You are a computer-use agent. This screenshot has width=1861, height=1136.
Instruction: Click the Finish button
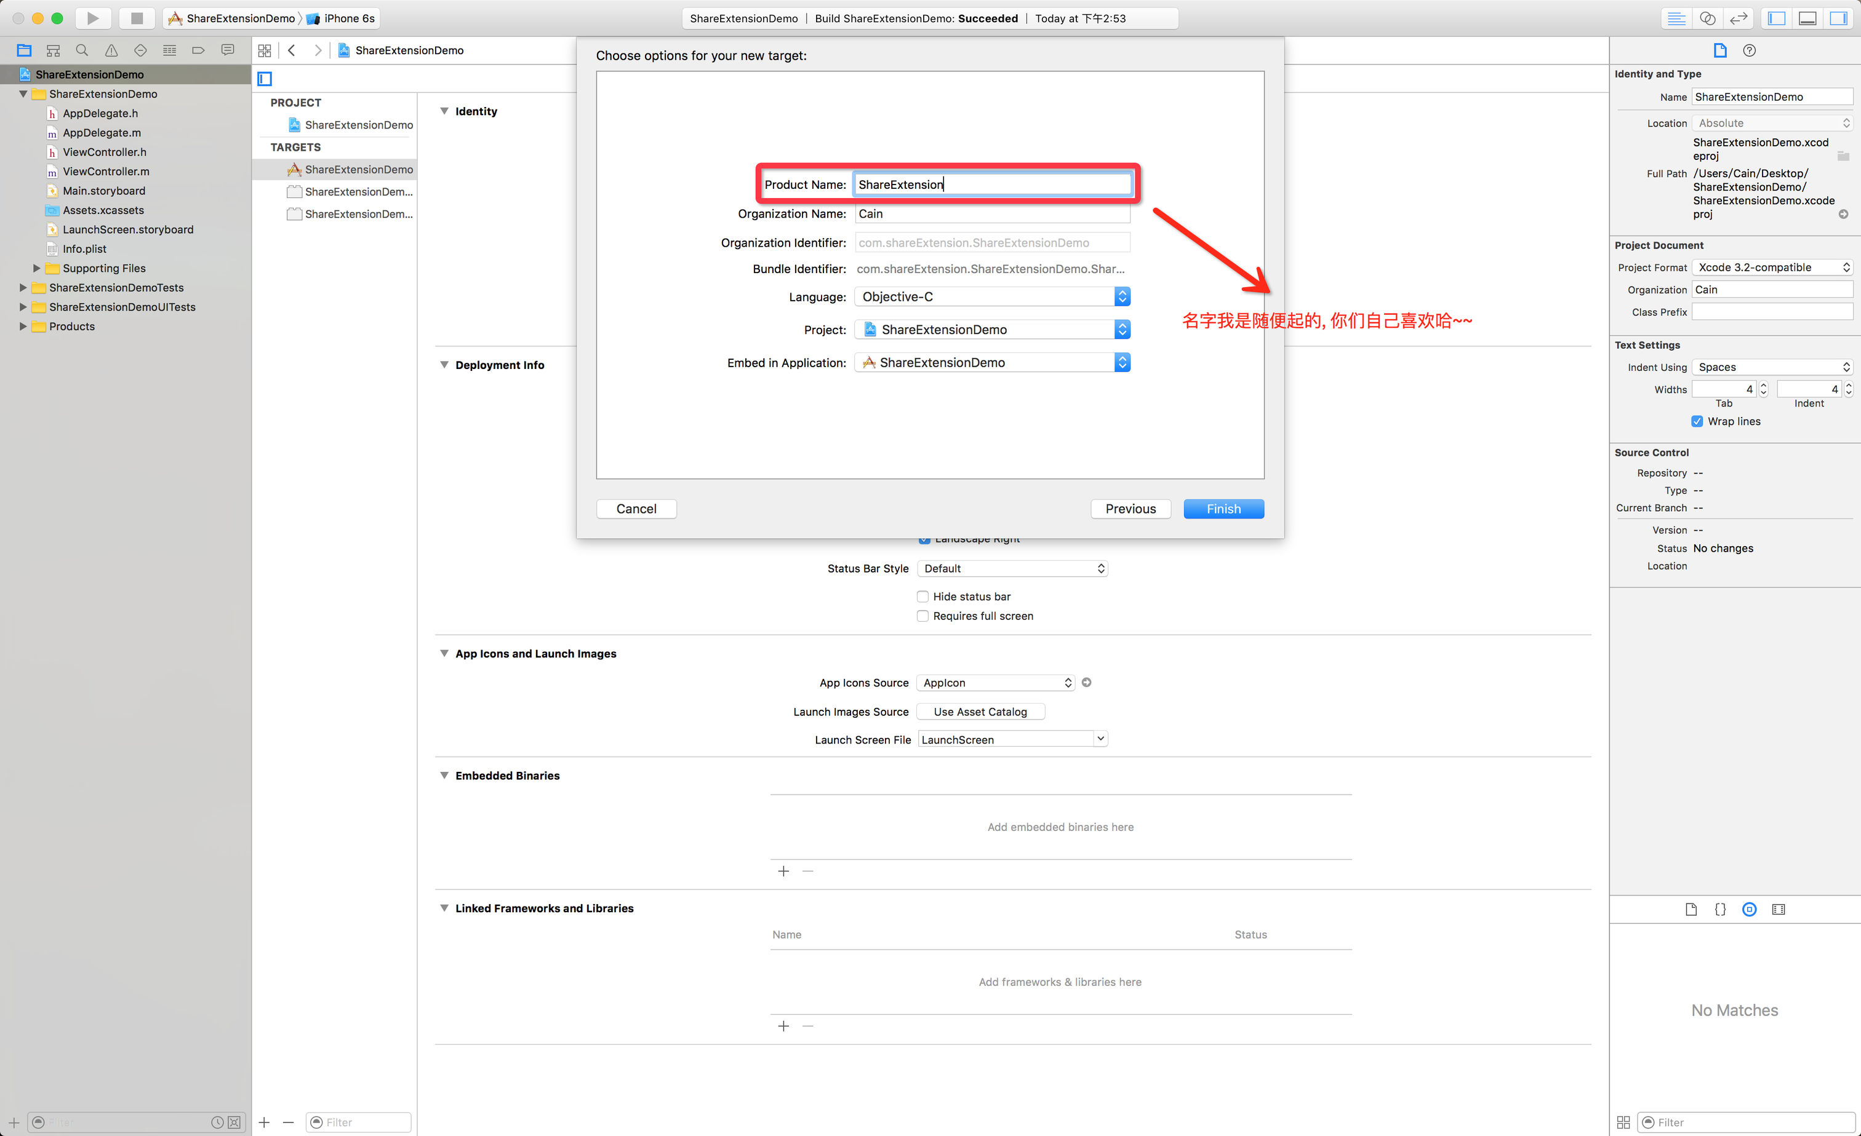pyautogui.click(x=1223, y=509)
